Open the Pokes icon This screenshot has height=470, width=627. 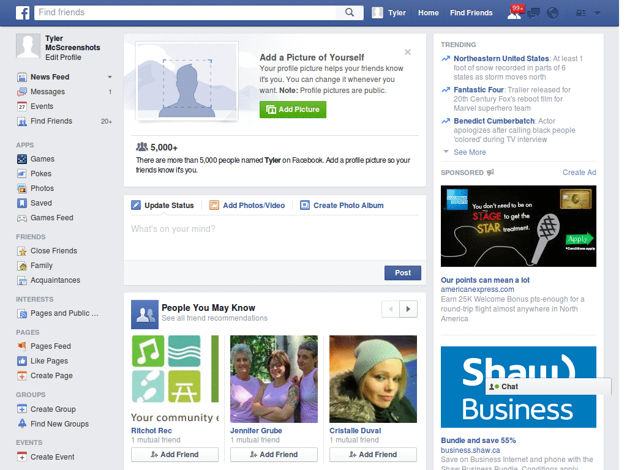(x=21, y=174)
